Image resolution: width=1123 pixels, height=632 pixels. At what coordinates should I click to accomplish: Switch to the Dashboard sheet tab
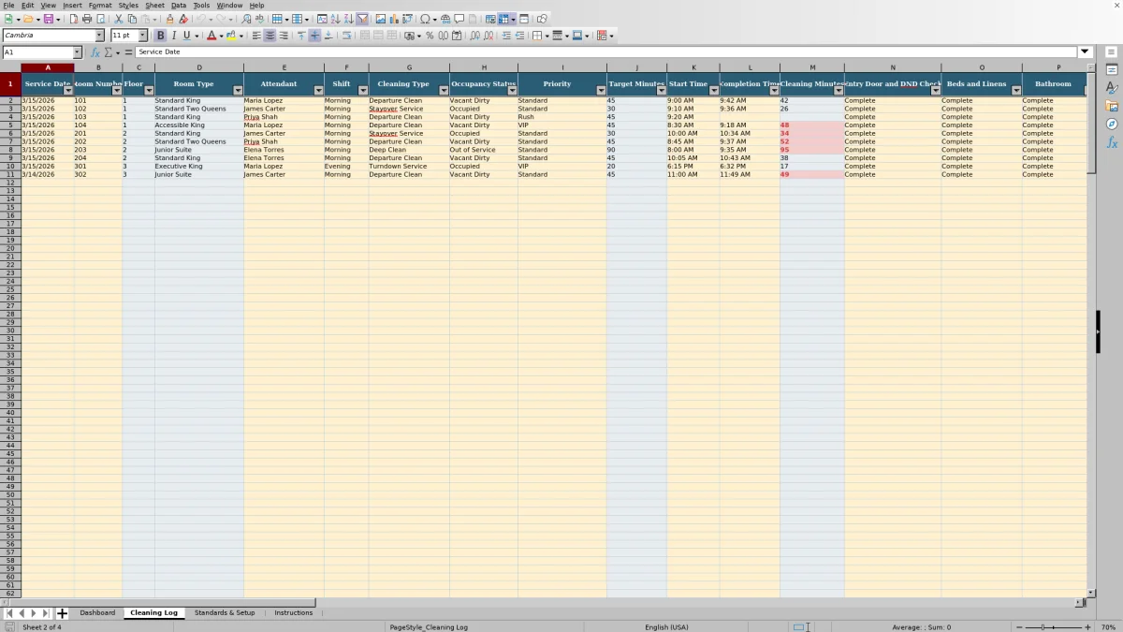[97, 613]
